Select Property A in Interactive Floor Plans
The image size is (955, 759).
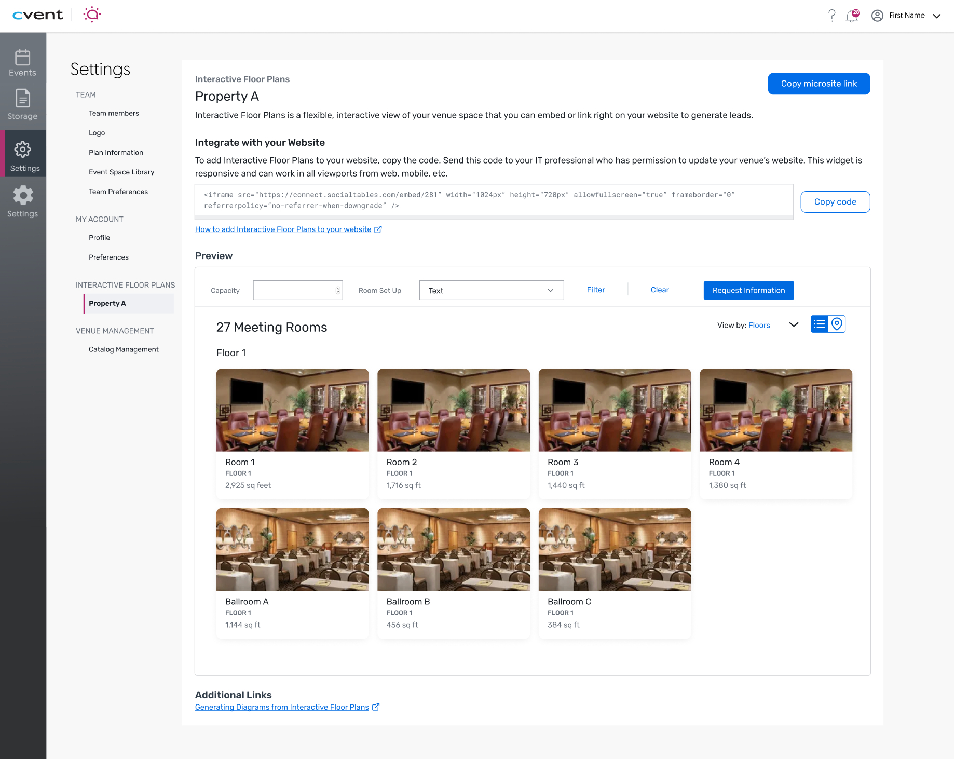pyautogui.click(x=129, y=304)
